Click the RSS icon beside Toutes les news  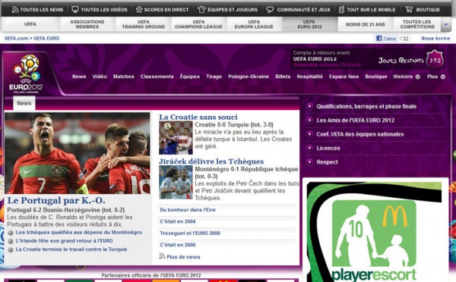15,10
